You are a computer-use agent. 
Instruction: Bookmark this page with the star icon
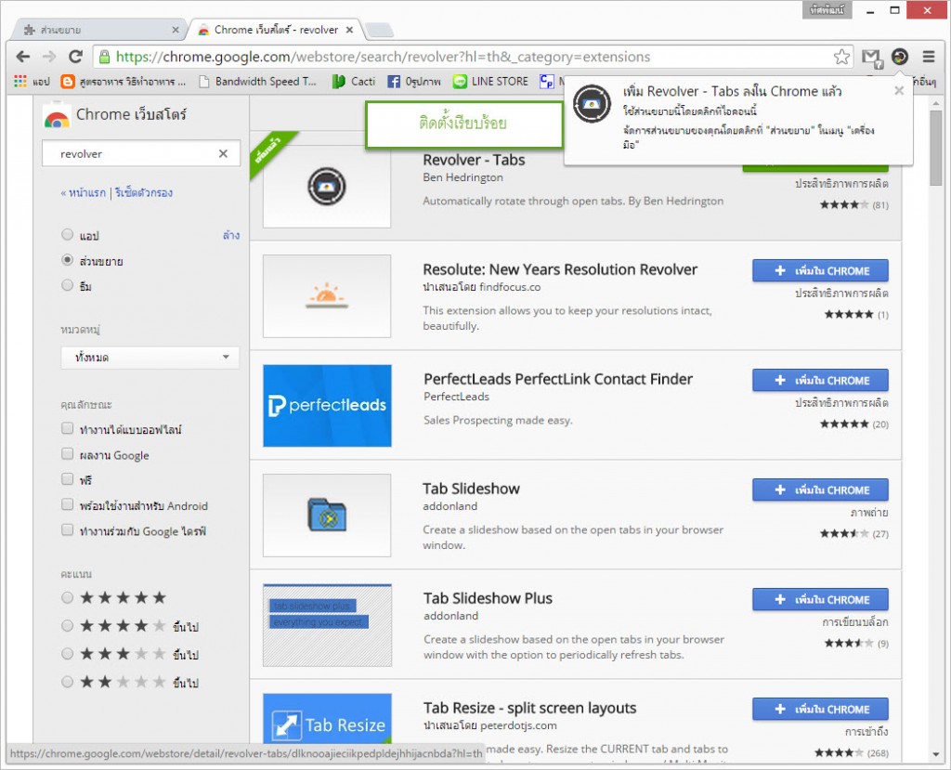tap(841, 57)
